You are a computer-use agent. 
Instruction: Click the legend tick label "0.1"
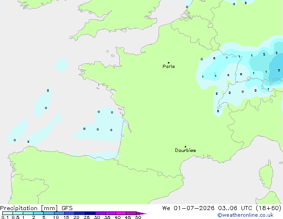coord(5,217)
